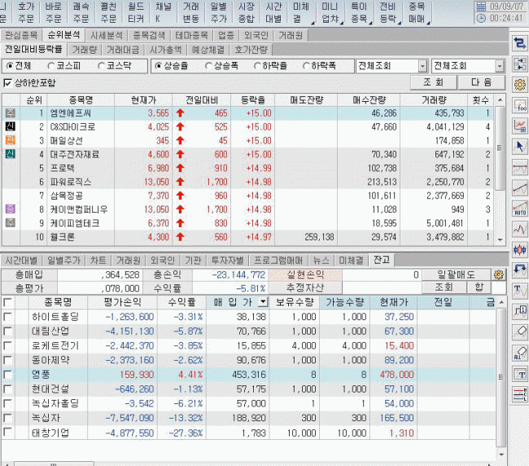This screenshot has height=466, width=529.
Task: Expand the second 전체조회 dropdown on right
Action: (499, 65)
